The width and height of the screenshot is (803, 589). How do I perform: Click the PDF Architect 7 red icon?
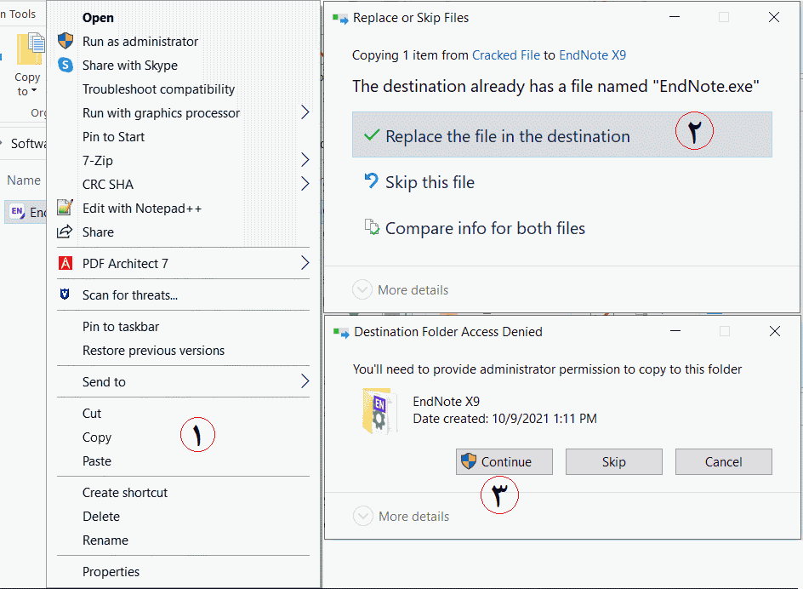pos(65,263)
